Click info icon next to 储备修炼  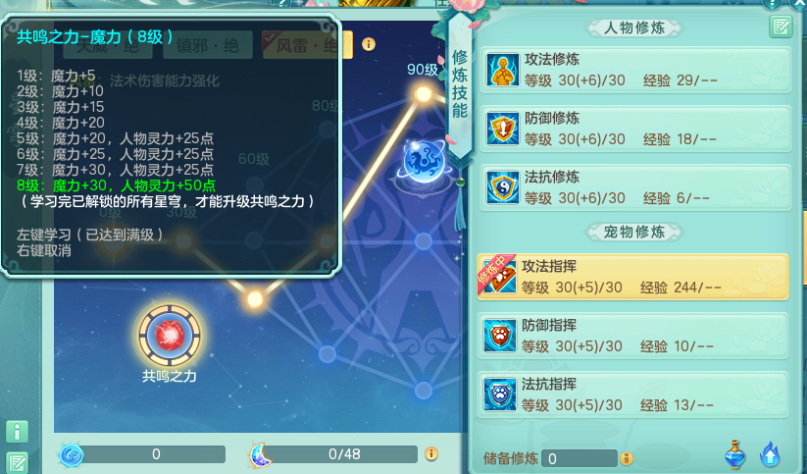[x=627, y=458]
